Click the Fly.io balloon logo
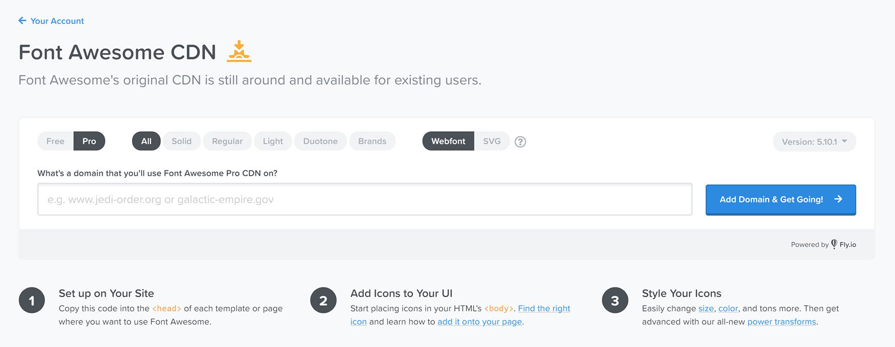The height and width of the screenshot is (347, 895). [x=834, y=244]
